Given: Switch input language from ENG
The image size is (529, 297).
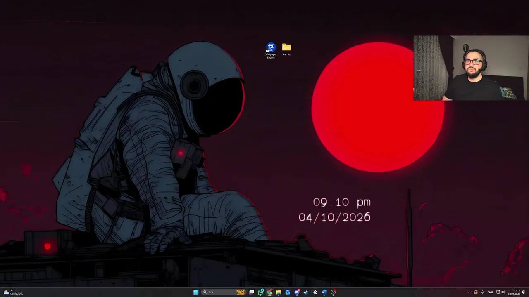Looking at the screenshot, I should click(x=490, y=292).
